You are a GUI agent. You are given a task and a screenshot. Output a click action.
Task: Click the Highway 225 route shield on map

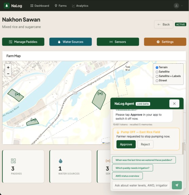(x=75, y=93)
